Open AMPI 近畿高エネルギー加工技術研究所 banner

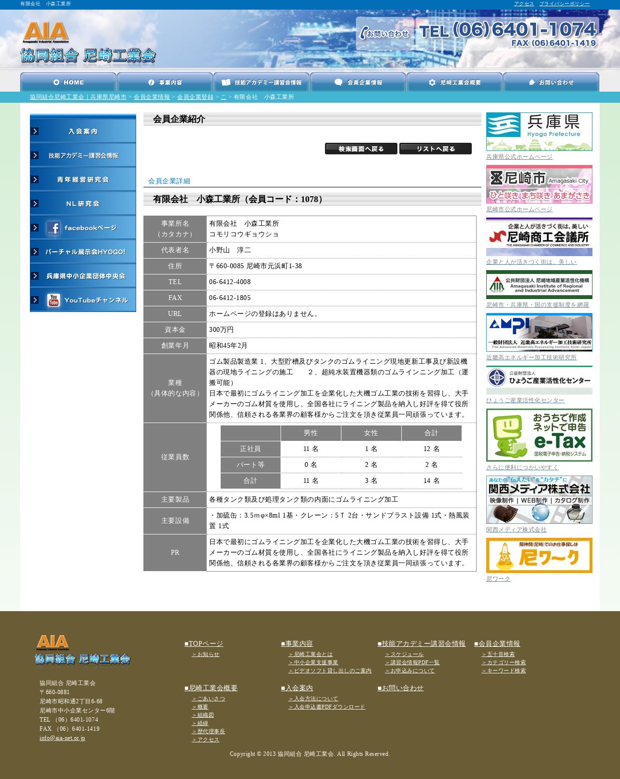coord(539,332)
